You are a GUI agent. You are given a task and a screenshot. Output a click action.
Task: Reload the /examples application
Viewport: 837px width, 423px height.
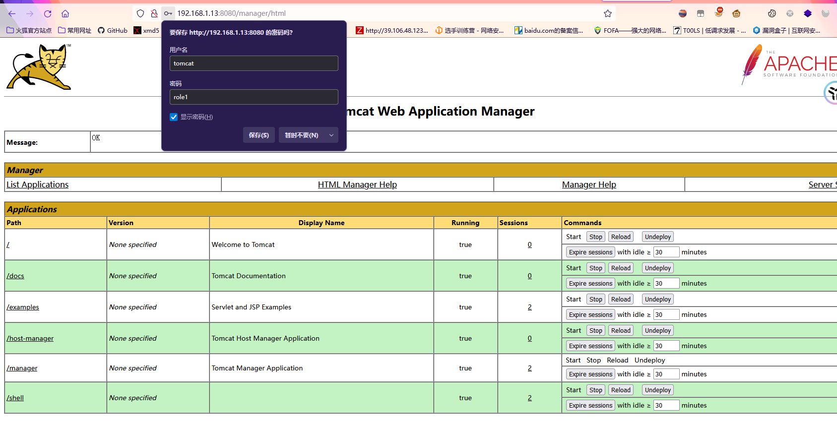click(x=621, y=300)
